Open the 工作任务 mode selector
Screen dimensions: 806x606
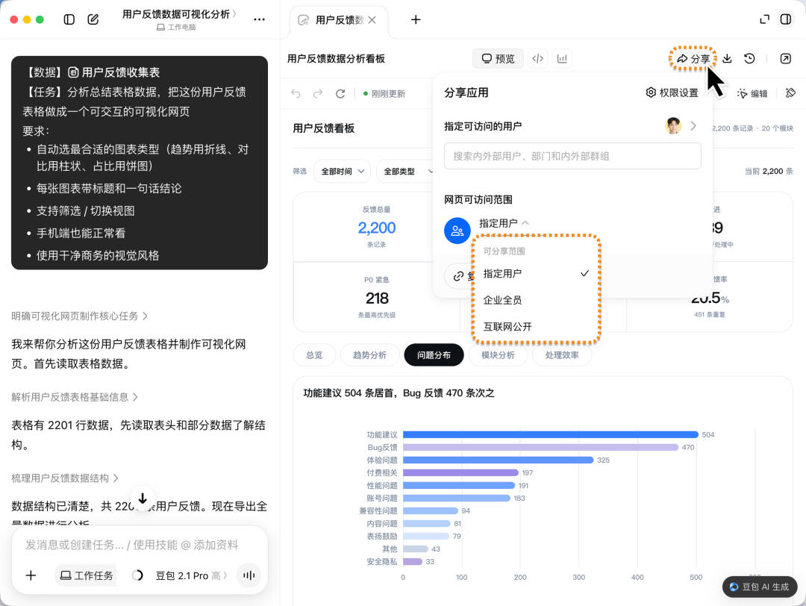(x=87, y=575)
